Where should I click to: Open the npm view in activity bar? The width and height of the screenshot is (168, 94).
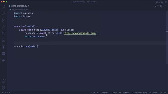click(3, 54)
